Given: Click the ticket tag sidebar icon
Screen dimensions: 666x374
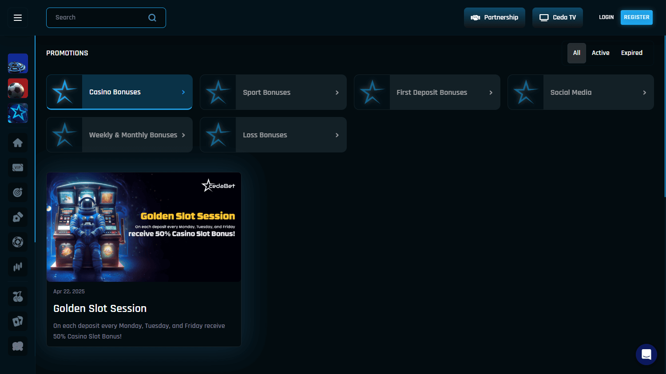Looking at the screenshot, I should [x=18, y=217].
